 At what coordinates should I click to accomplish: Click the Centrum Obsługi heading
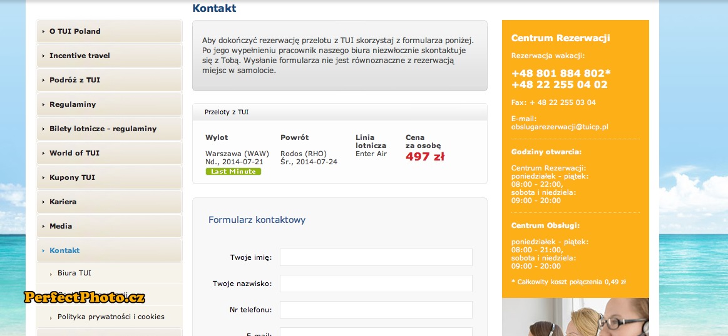[546, 225]
